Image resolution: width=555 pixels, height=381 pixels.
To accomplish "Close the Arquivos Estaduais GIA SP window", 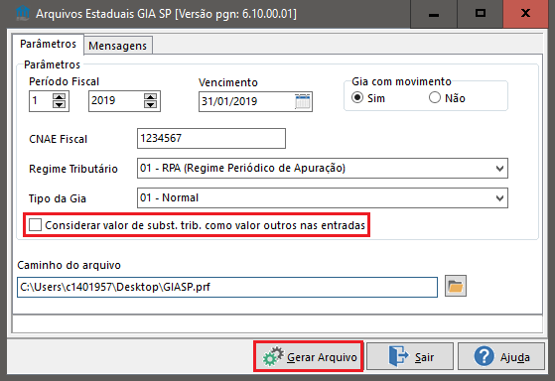I will tap(525, 14).
